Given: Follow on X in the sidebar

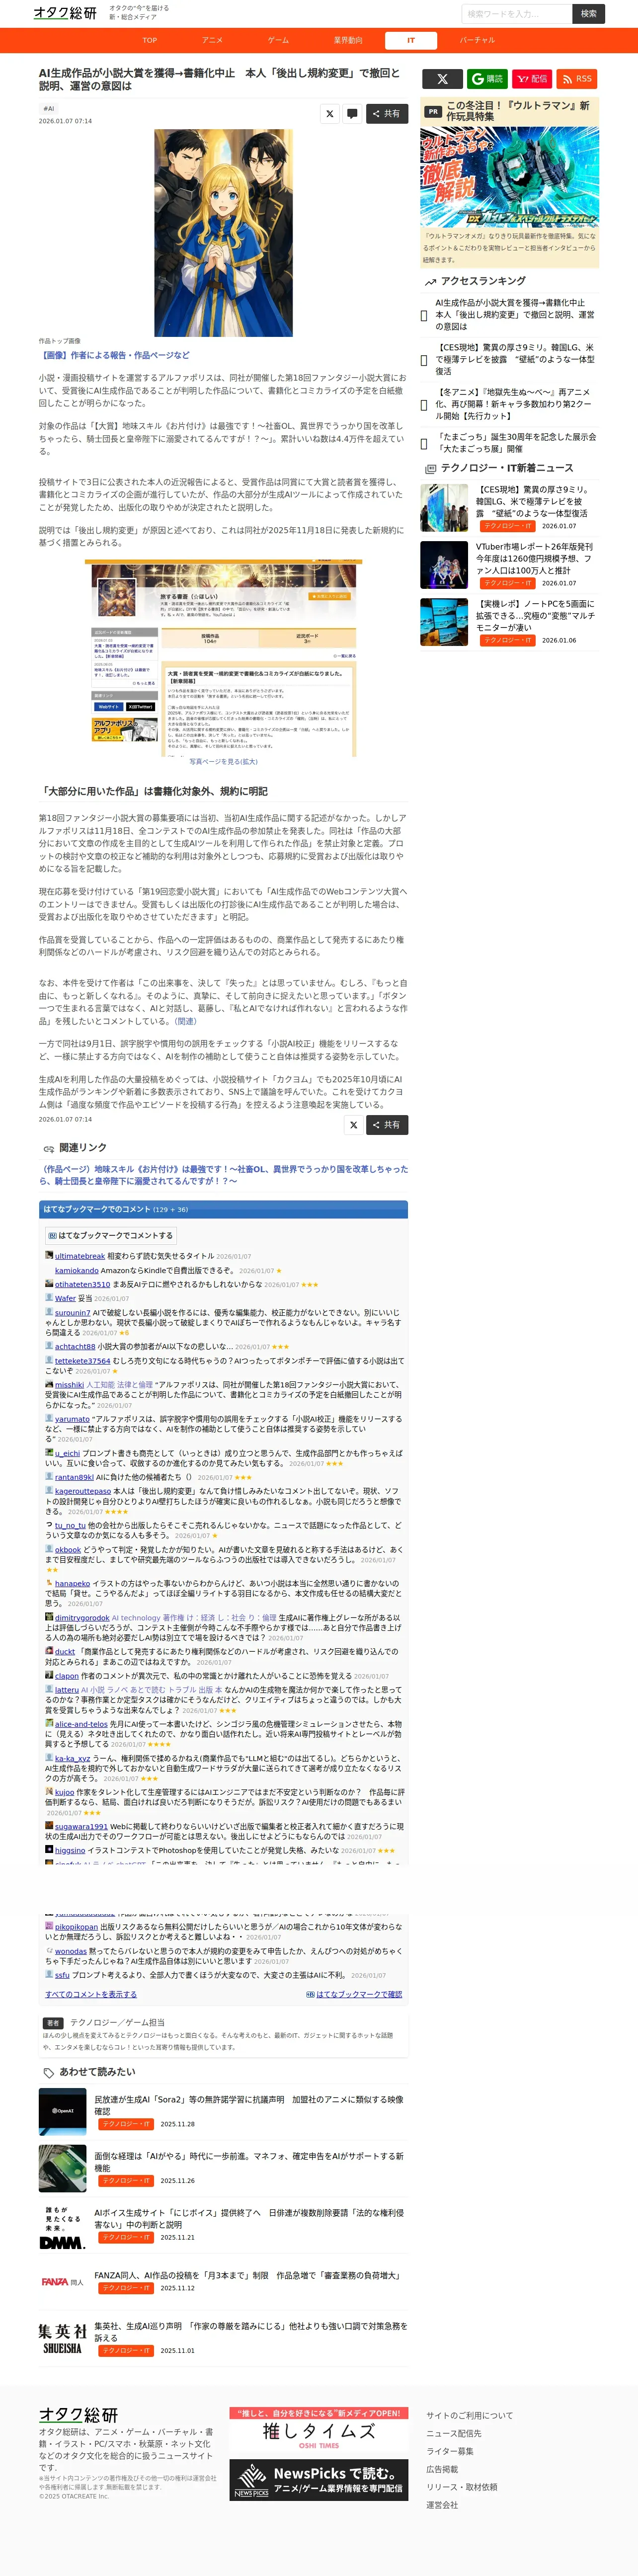Looking at the screenshot, I should click(x=442, y=79).
